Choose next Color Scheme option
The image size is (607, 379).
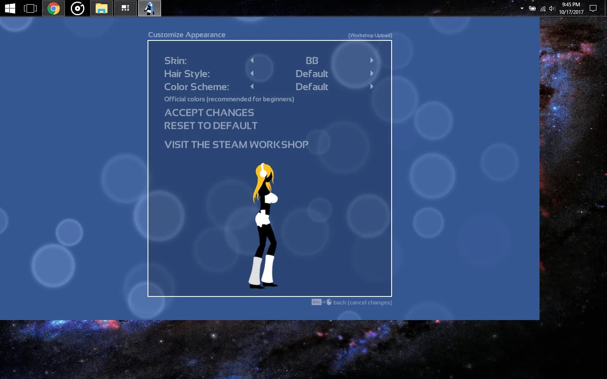tap(372, 86)
